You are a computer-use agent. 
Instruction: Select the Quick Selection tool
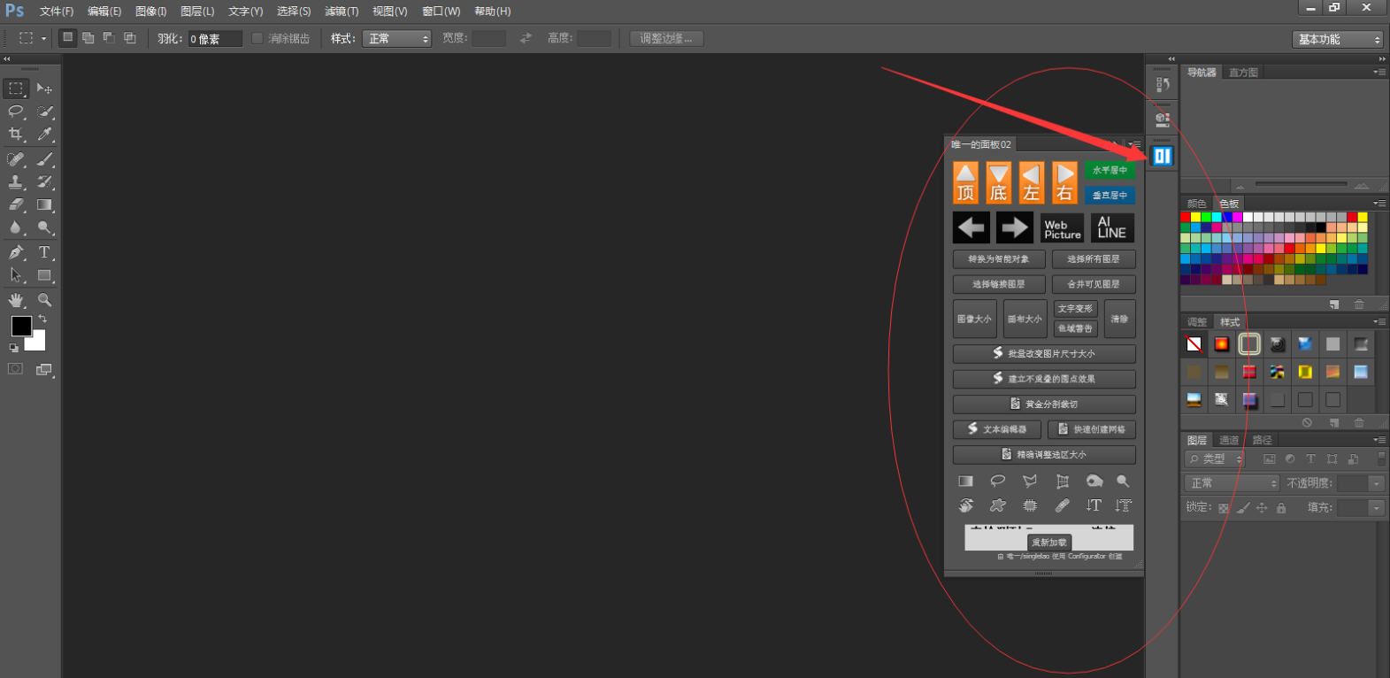[44, 112]
